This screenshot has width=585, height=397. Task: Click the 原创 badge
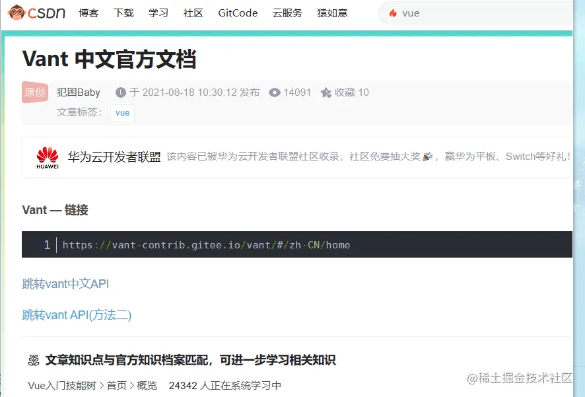(x=35, y=92)
